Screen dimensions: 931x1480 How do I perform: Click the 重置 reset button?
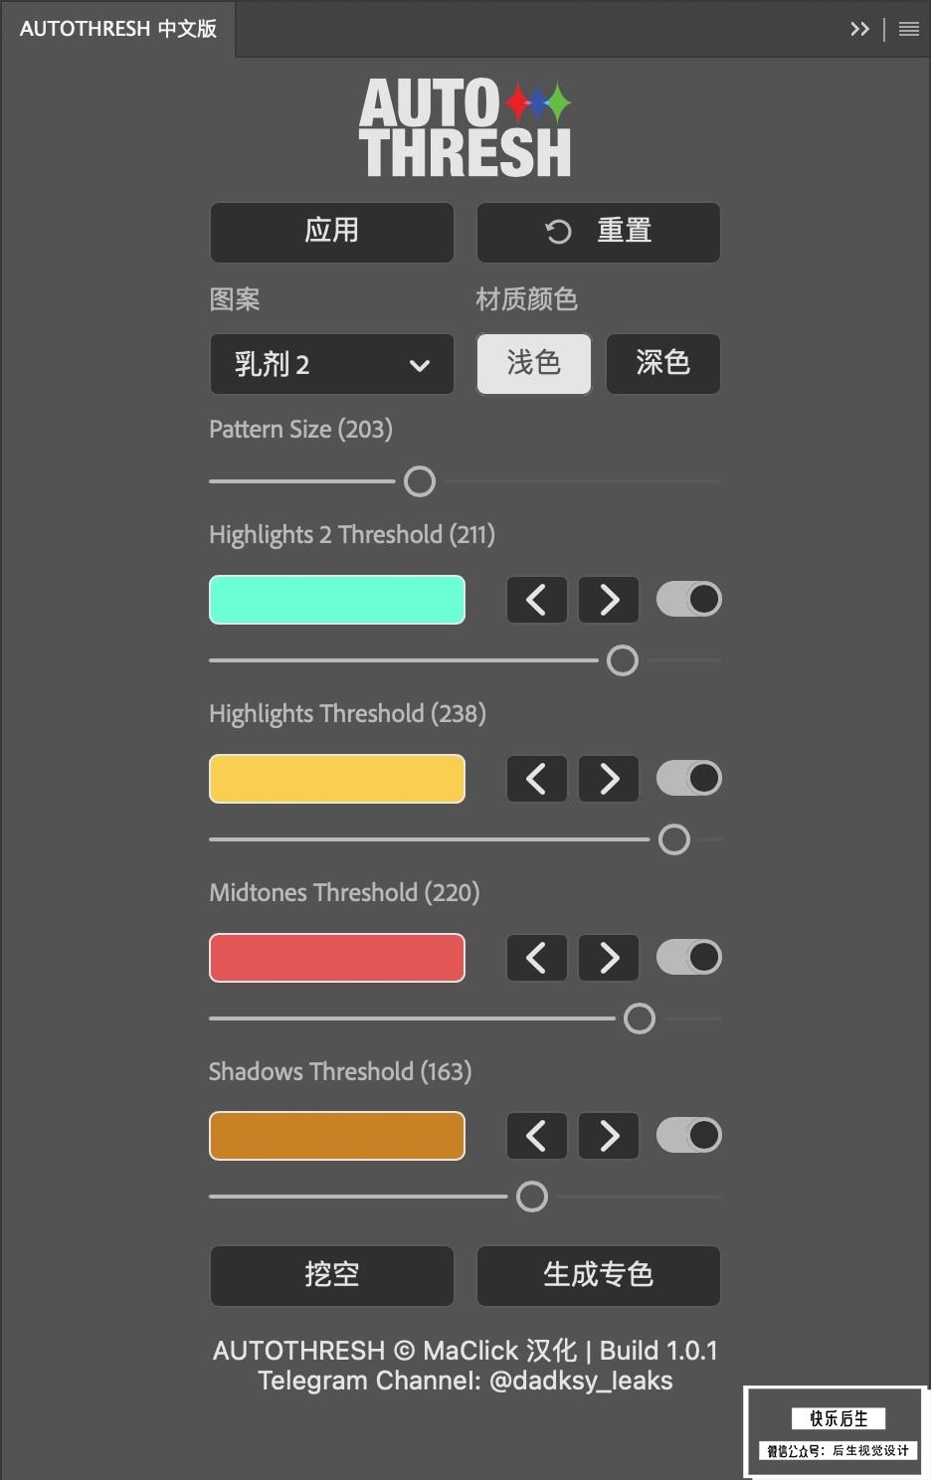[599, 232]
